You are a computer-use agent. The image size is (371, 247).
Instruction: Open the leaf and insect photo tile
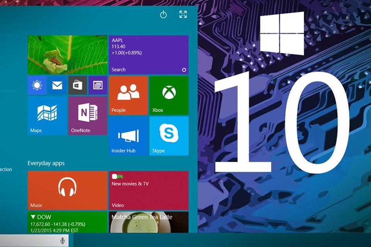click(67, 55)
